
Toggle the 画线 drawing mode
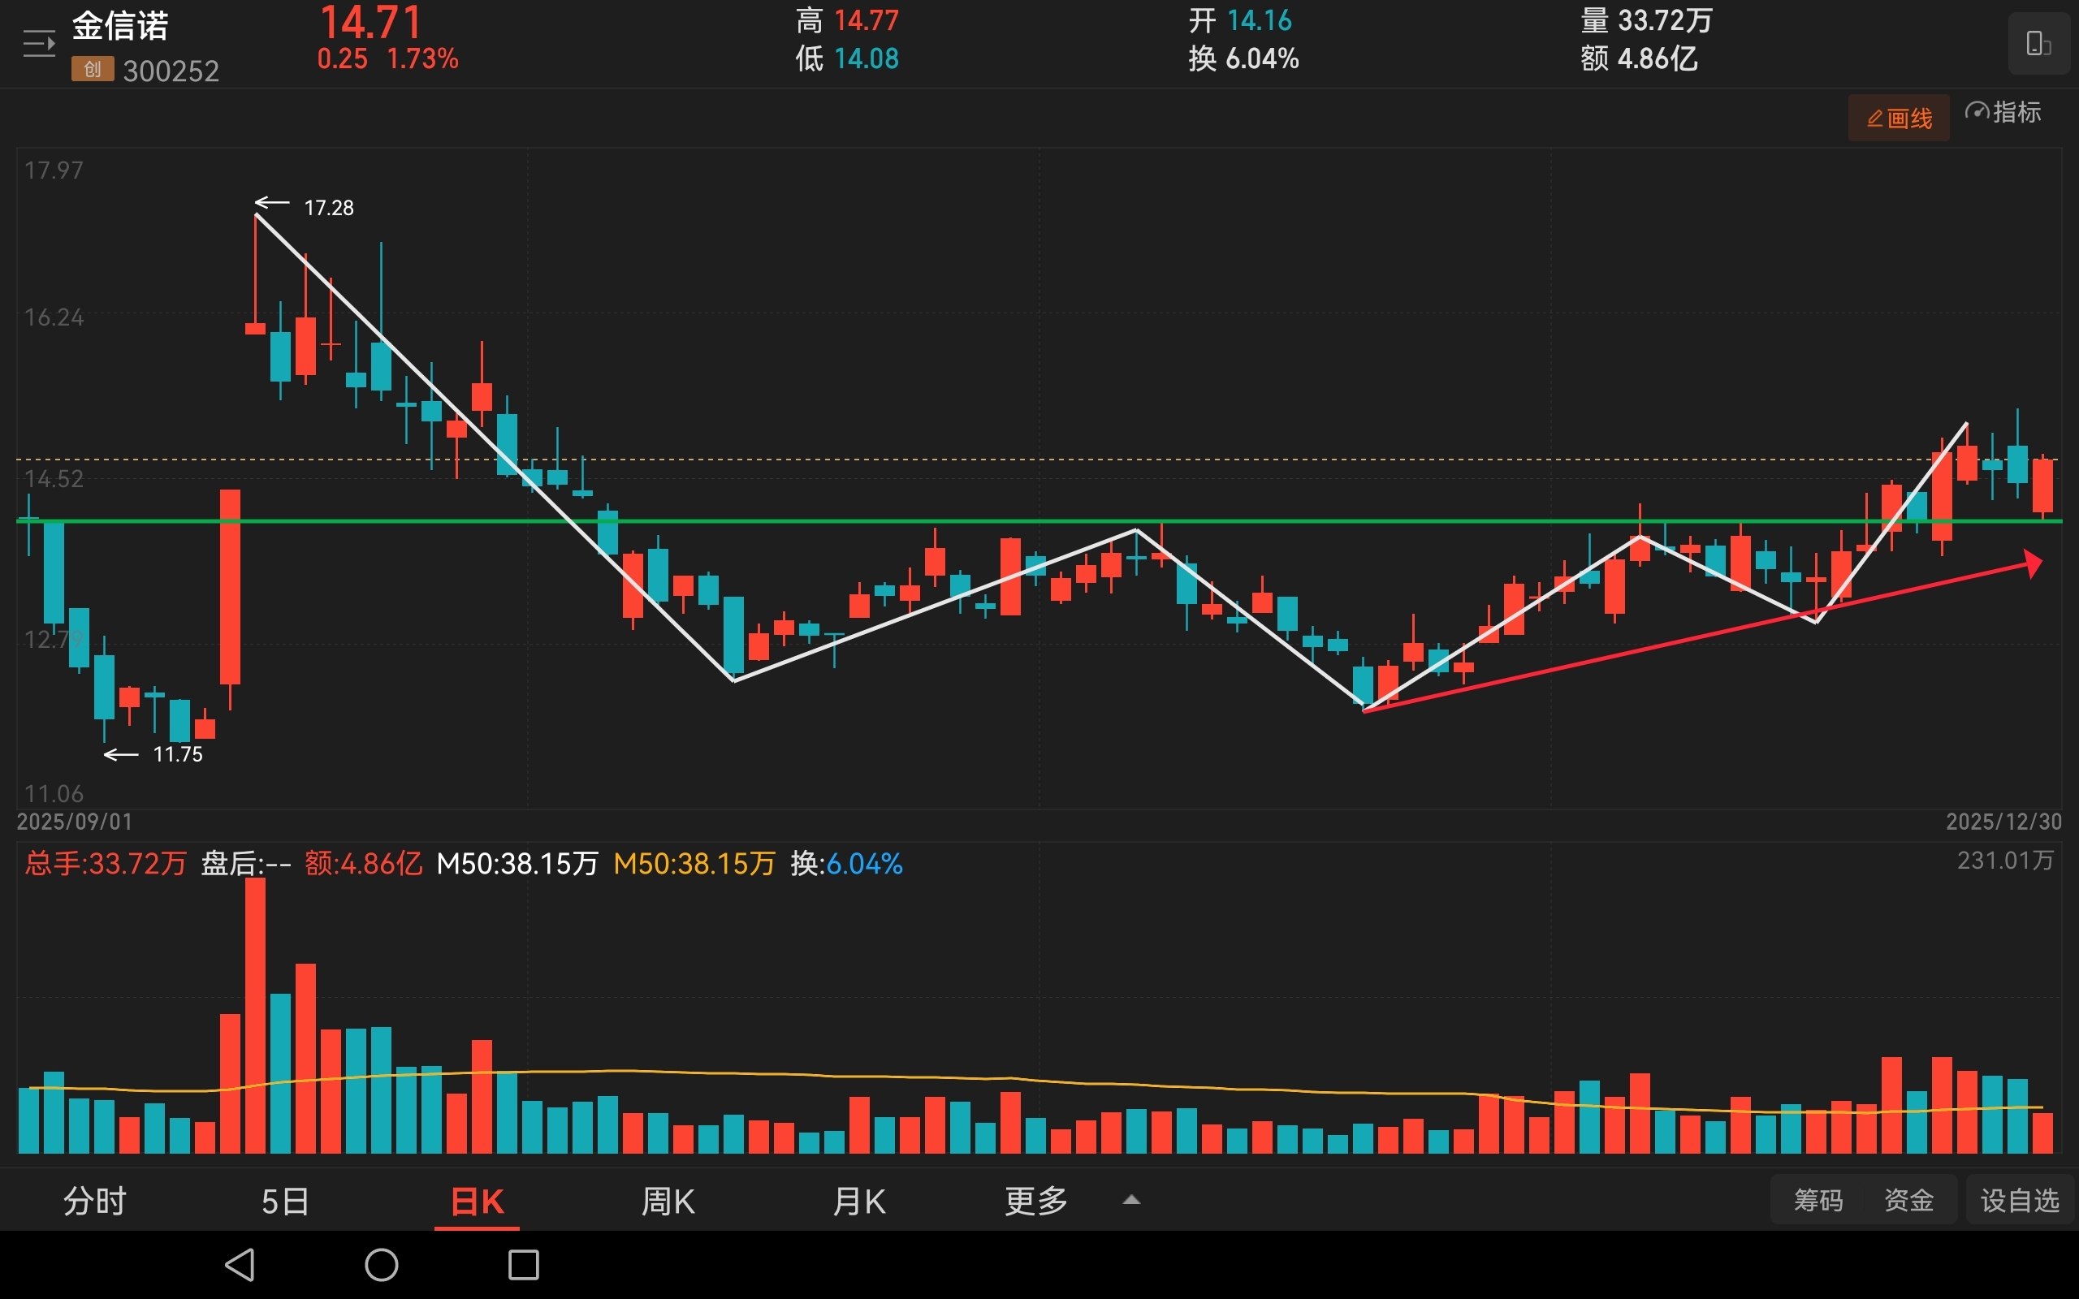[x=1899, y=118]
